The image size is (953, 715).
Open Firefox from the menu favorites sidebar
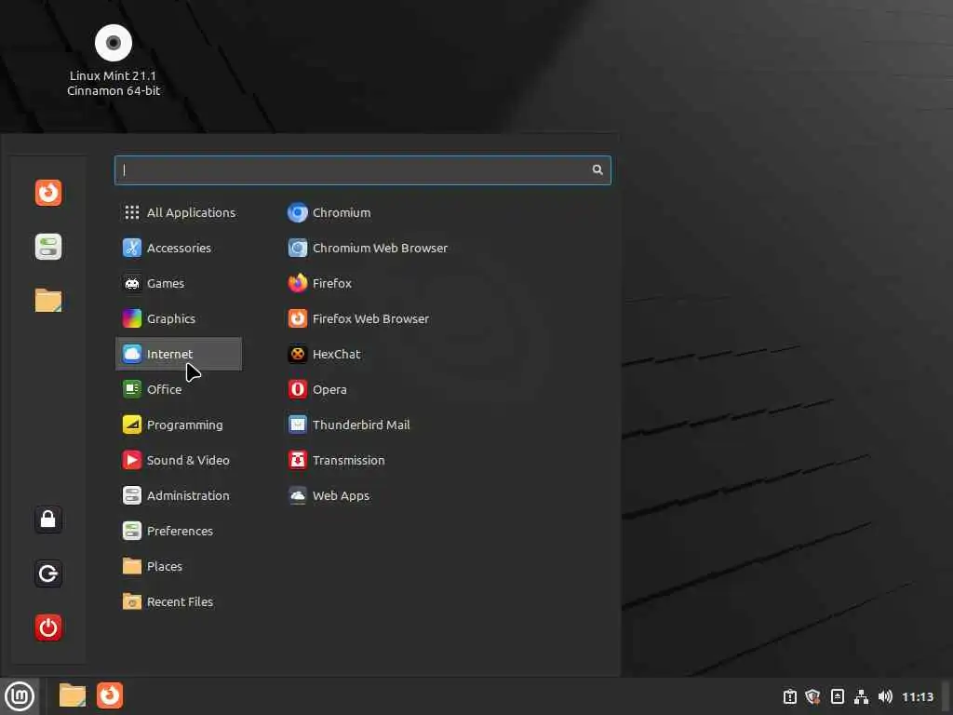[48, 193]
